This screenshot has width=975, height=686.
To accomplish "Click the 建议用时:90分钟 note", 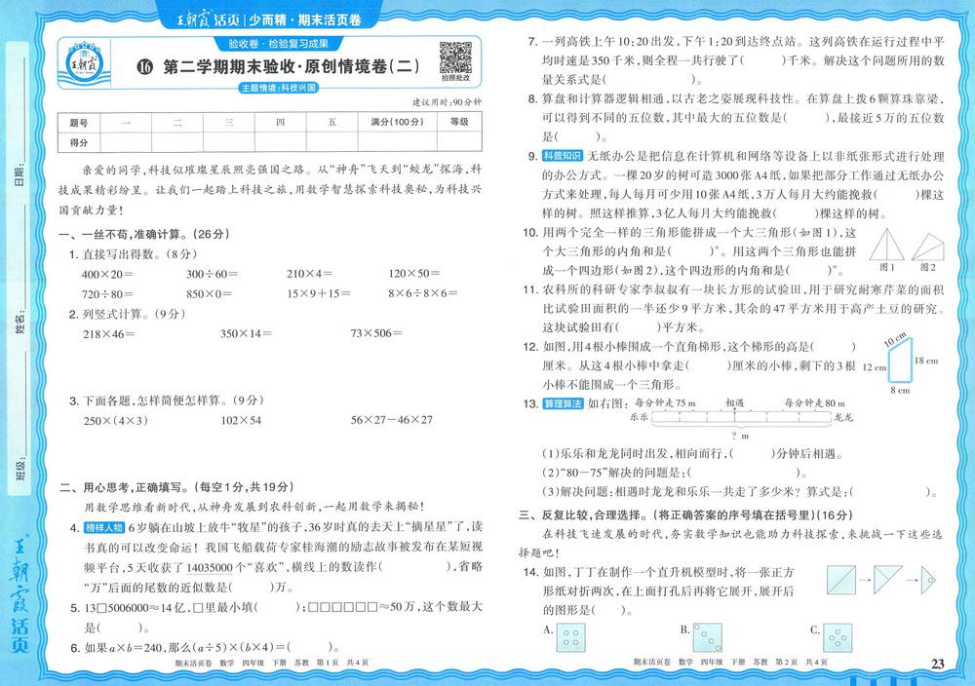I will pos(447,102).
